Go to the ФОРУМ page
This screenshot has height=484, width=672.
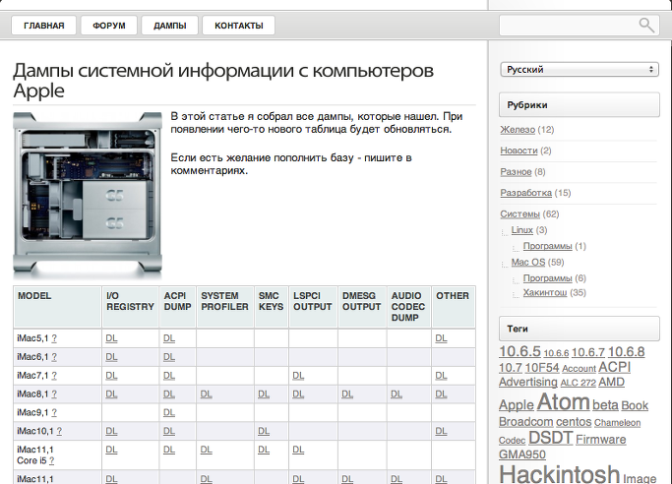coord(109,26)
